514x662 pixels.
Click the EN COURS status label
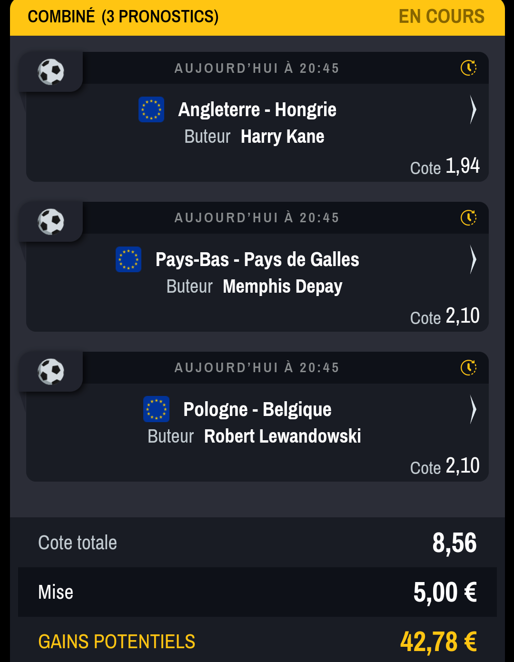click(x=442, y=17)
